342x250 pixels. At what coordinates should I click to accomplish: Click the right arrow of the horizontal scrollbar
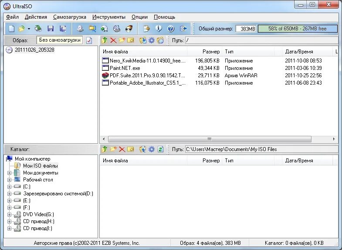click(x=334, y=139)
